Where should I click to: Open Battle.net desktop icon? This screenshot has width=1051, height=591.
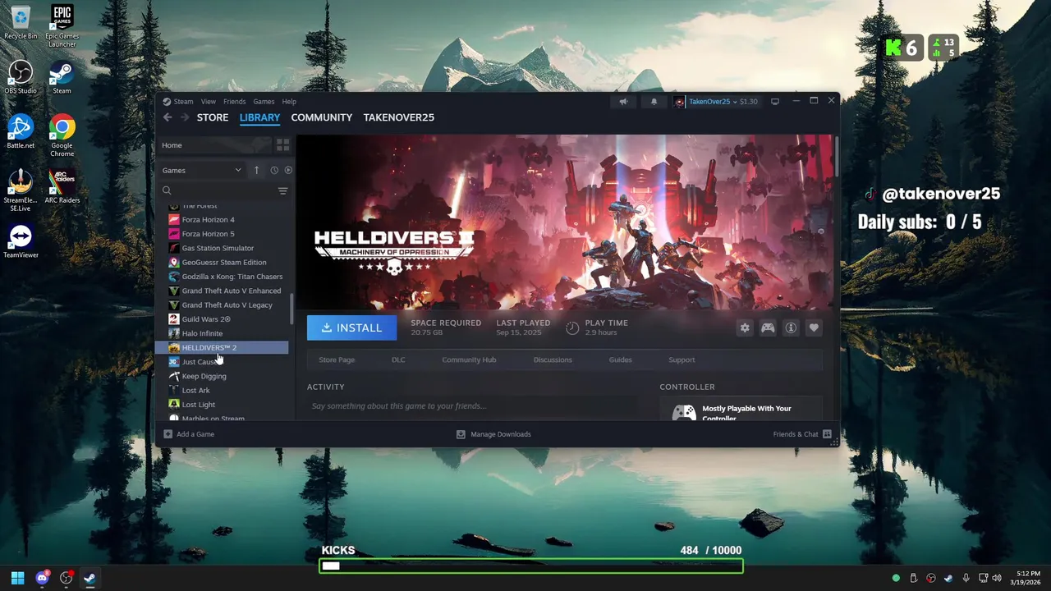tap(21, 131)
